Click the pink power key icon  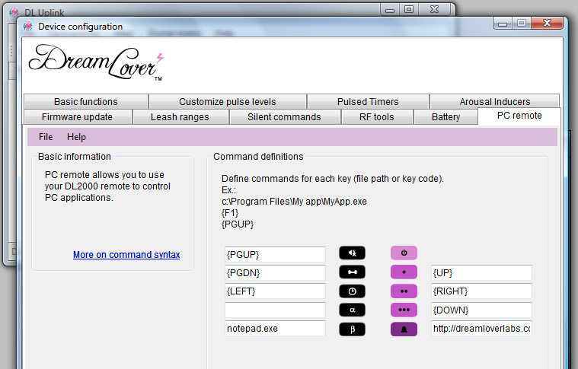click(x=404, y=253)
